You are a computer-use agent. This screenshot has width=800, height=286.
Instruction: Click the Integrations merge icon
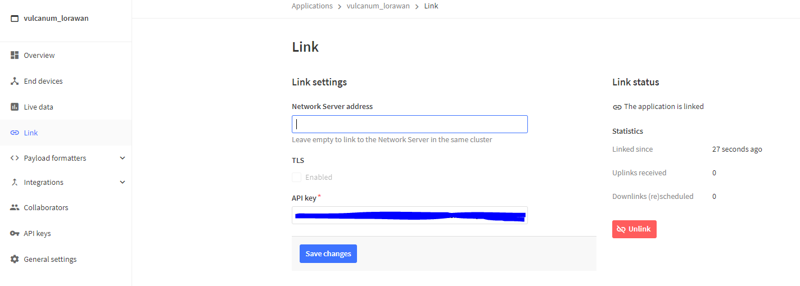click(x=15, y=182)
